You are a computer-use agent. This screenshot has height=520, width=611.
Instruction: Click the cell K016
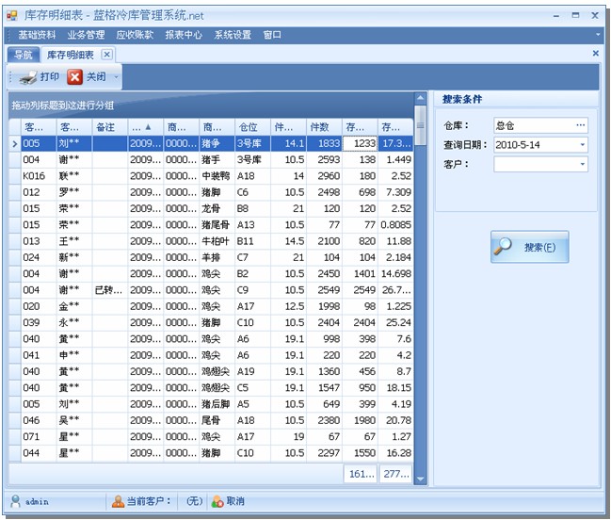point(39,176)
